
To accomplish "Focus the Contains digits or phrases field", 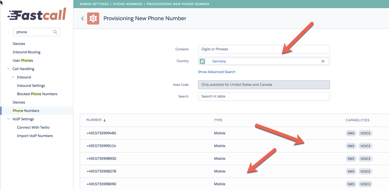I will click(264, 49).
